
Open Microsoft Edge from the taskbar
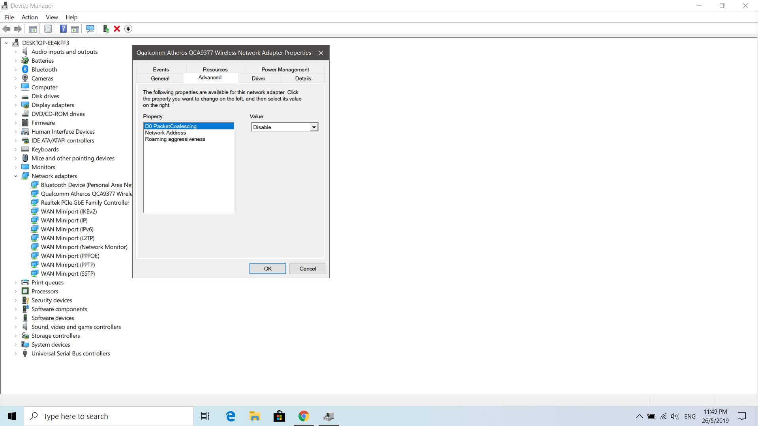[231, 416]
